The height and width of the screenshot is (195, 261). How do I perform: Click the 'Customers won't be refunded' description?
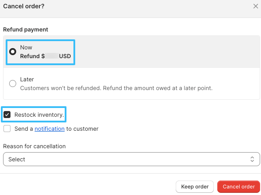116,88
